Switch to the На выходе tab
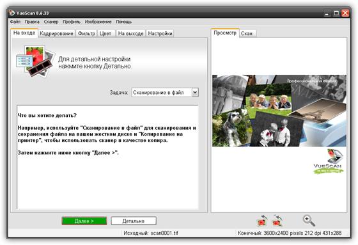This screenshot has width=358, height=245. click(x=130, y=33)
